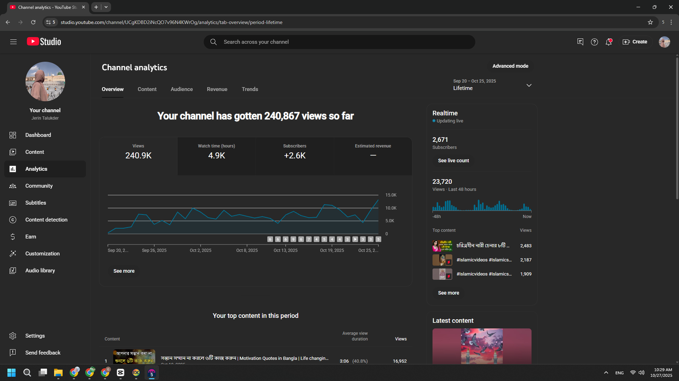Open the Latest content video thumbnail
This screenshot has height=381, width=679.
point(482,346)
